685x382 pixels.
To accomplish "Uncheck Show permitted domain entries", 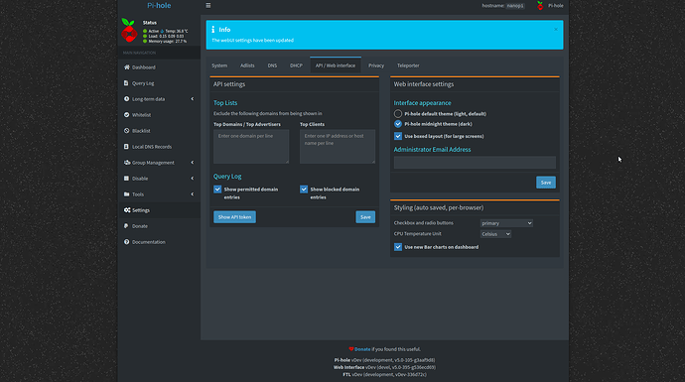I will tap(217, 190).
